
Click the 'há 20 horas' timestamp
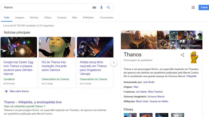point(9,83)
